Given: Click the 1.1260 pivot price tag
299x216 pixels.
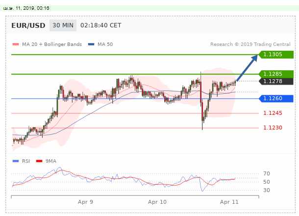Looking at the screenshot, I should [276, 98].
